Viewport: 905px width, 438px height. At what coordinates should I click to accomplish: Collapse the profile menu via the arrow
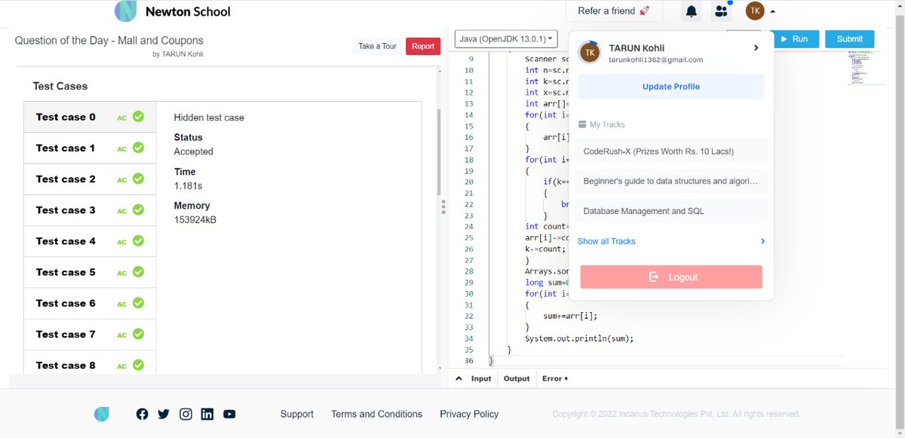(x=773, y=11)
